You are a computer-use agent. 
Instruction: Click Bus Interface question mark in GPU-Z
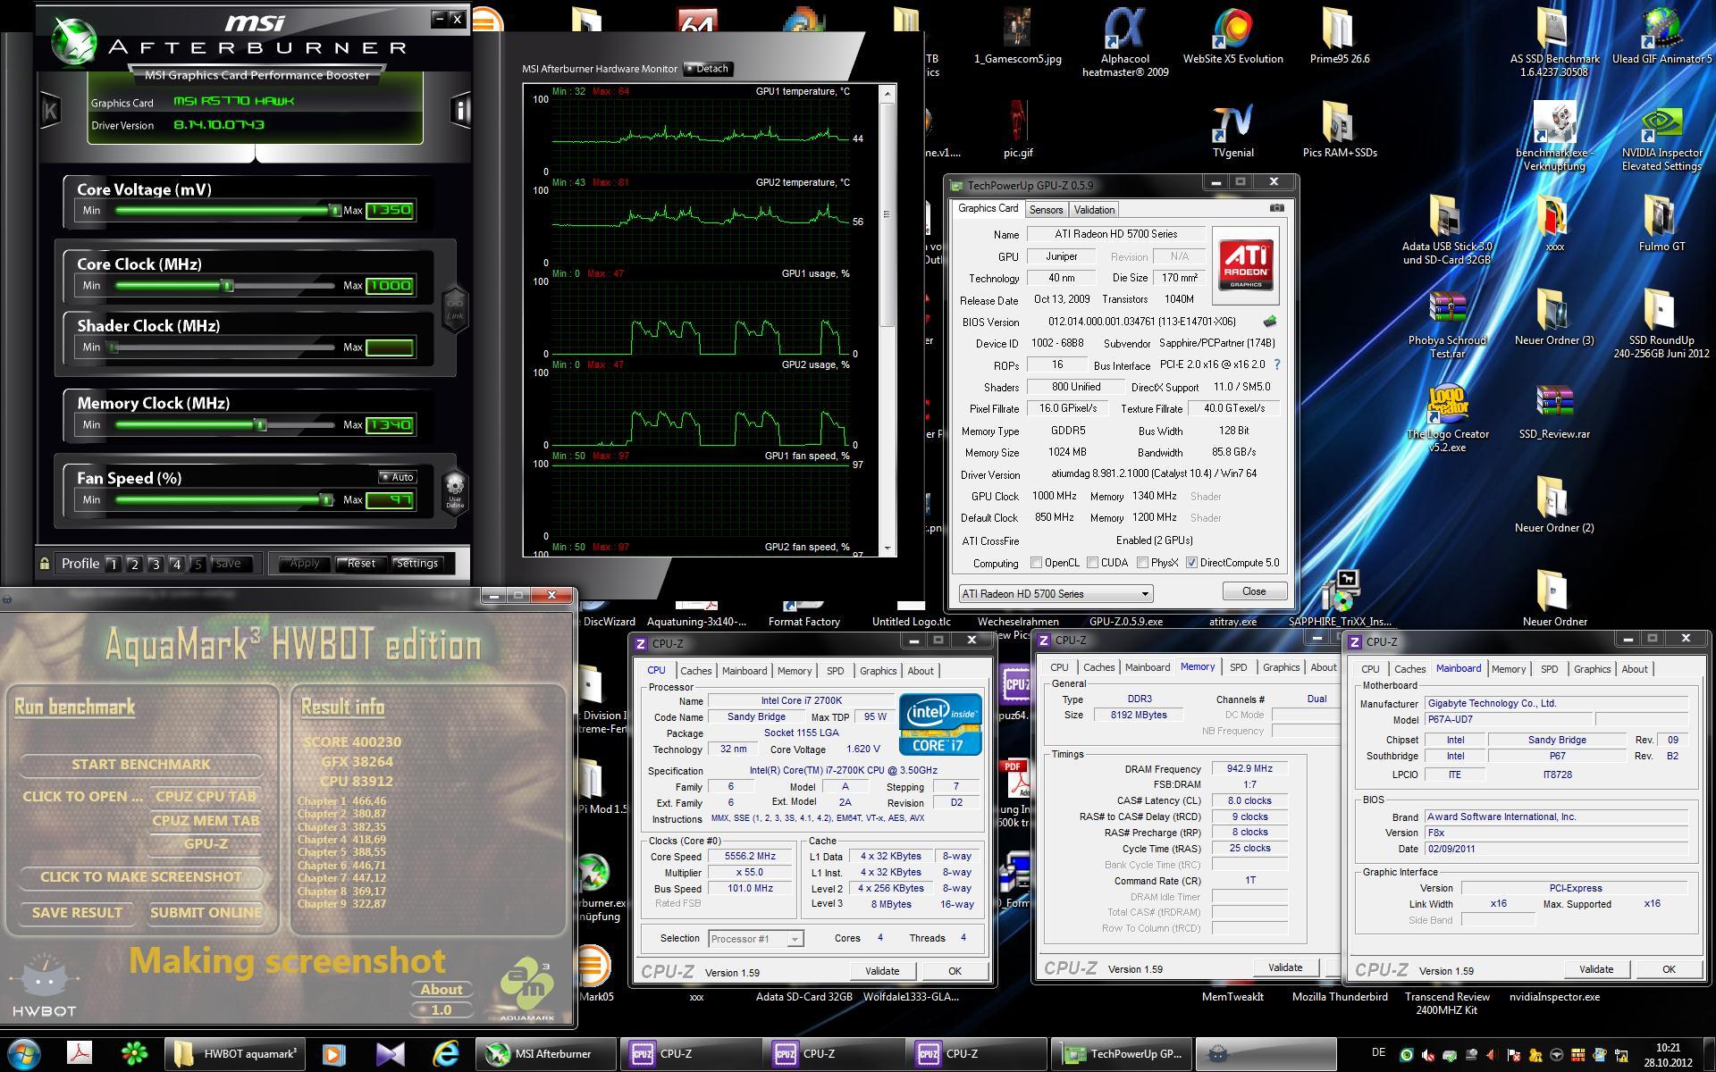[1276, 364]
